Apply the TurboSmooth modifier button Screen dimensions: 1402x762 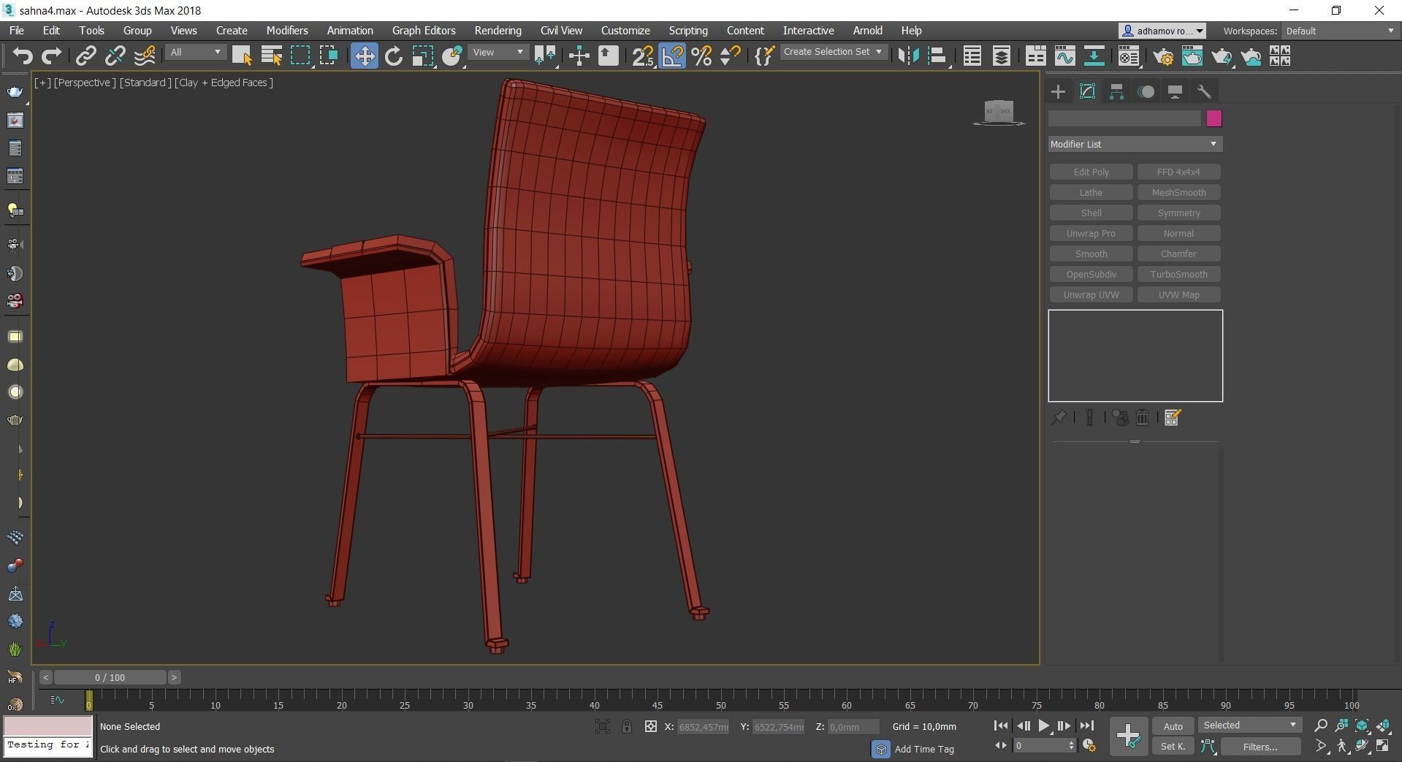[1178, 274]
